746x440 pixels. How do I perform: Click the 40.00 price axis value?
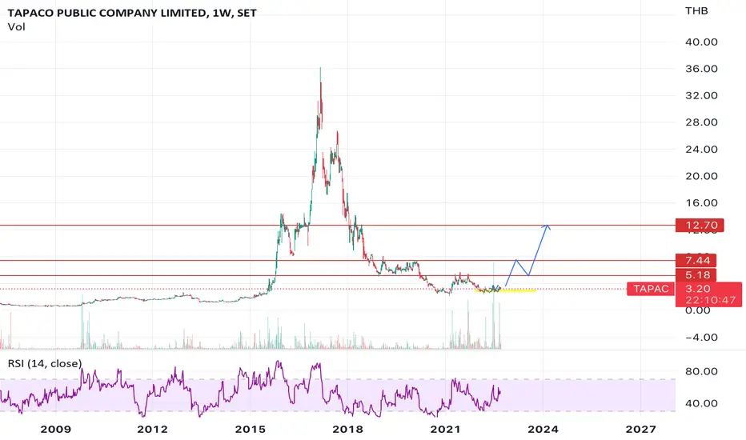point(701,42)
